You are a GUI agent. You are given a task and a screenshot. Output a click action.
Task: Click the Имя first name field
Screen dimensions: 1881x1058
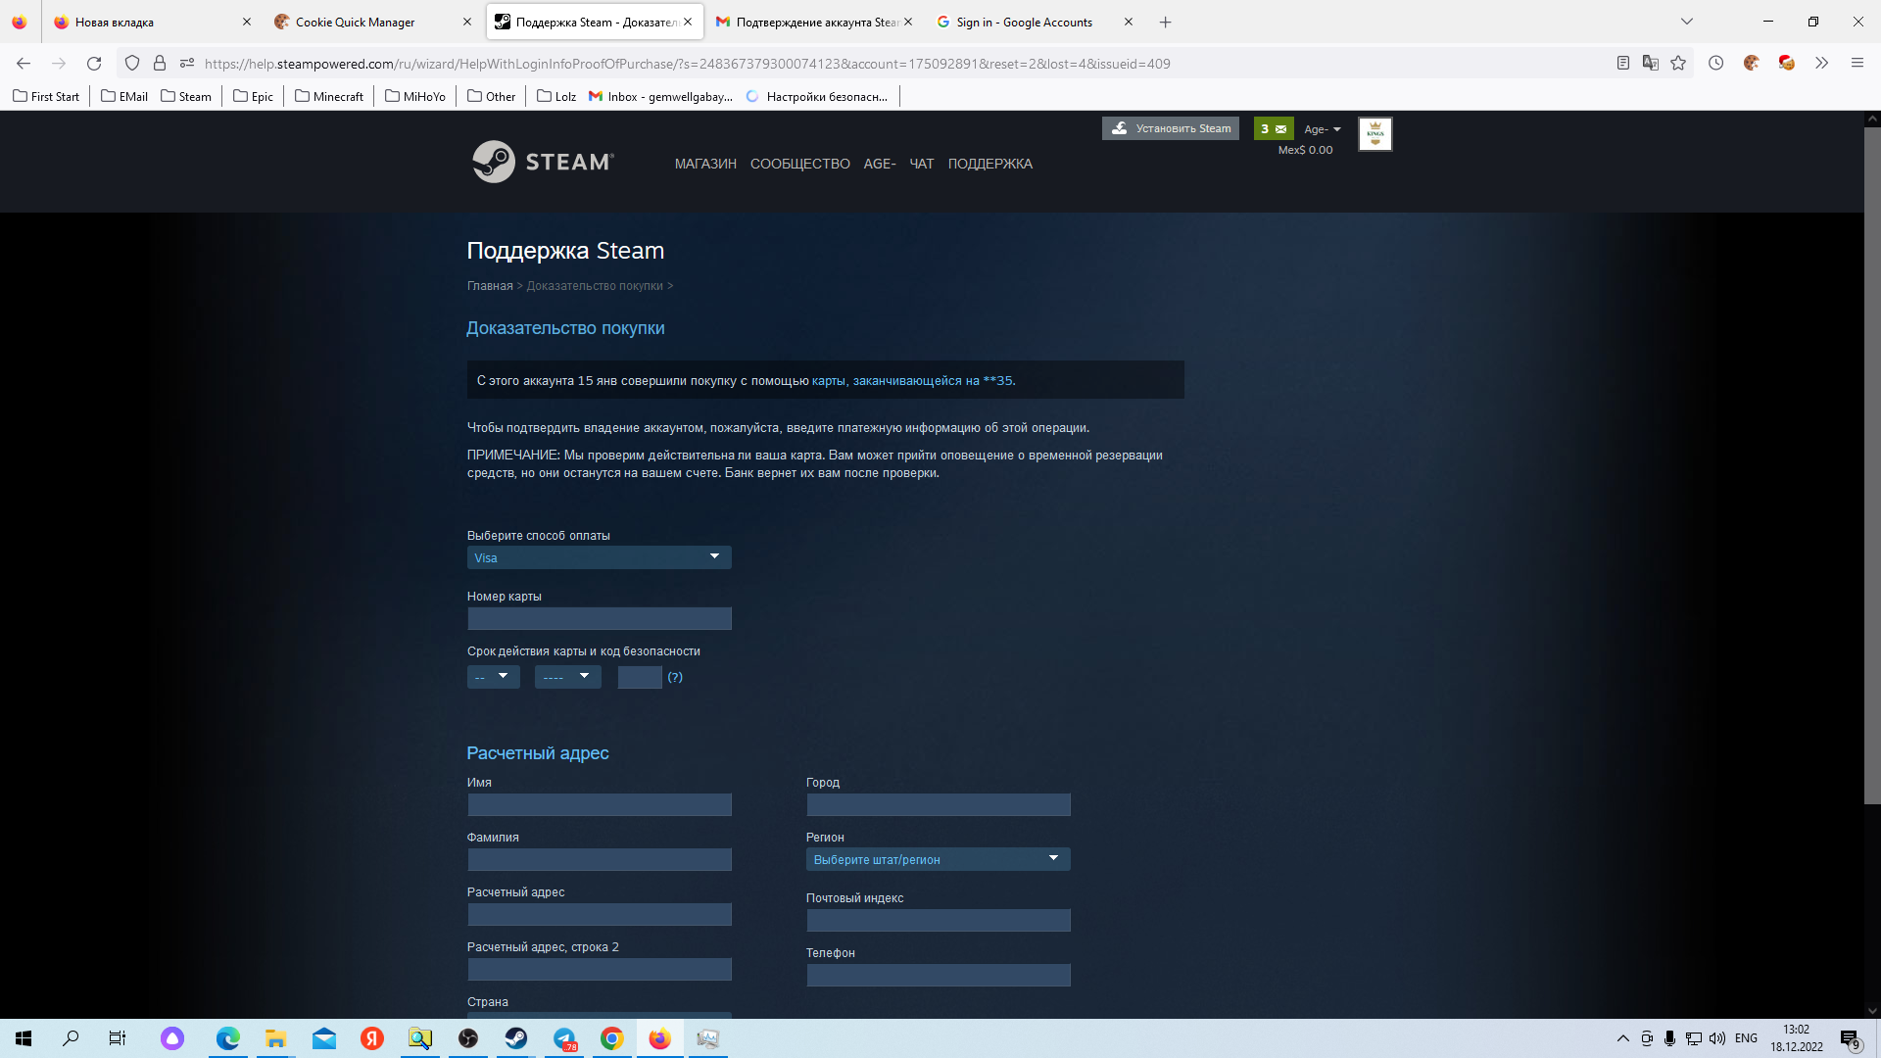coord(599,804)
